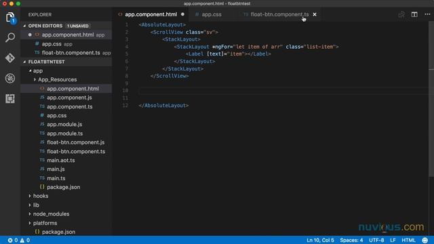Open app.css in the file tree
The width and height of the screenshot is (434, 244).
click(x=66, y=115)
